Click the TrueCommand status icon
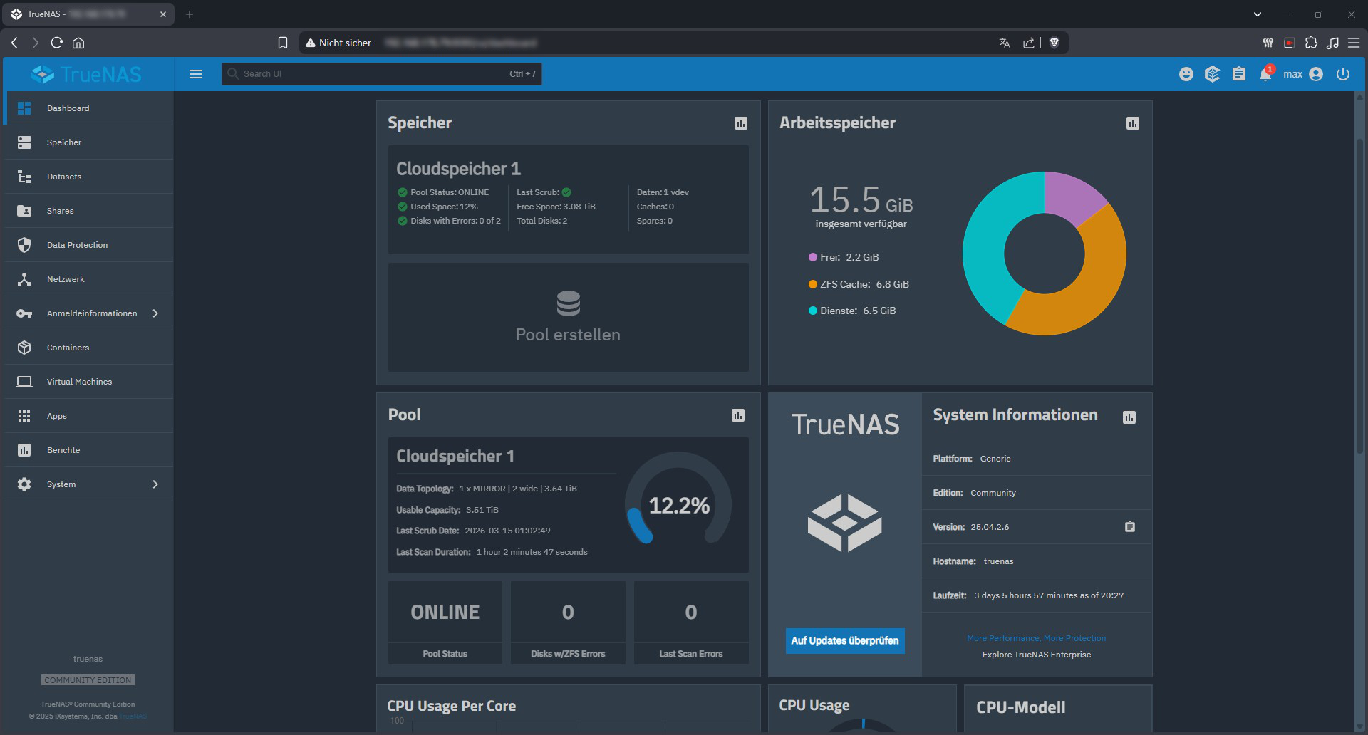1368x735 pixels. point(1213,74)
